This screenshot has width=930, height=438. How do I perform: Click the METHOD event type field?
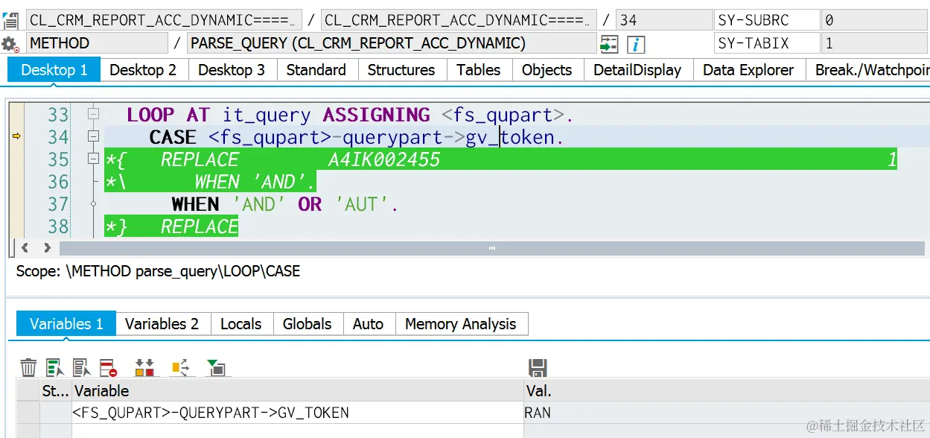coord(97,43)
